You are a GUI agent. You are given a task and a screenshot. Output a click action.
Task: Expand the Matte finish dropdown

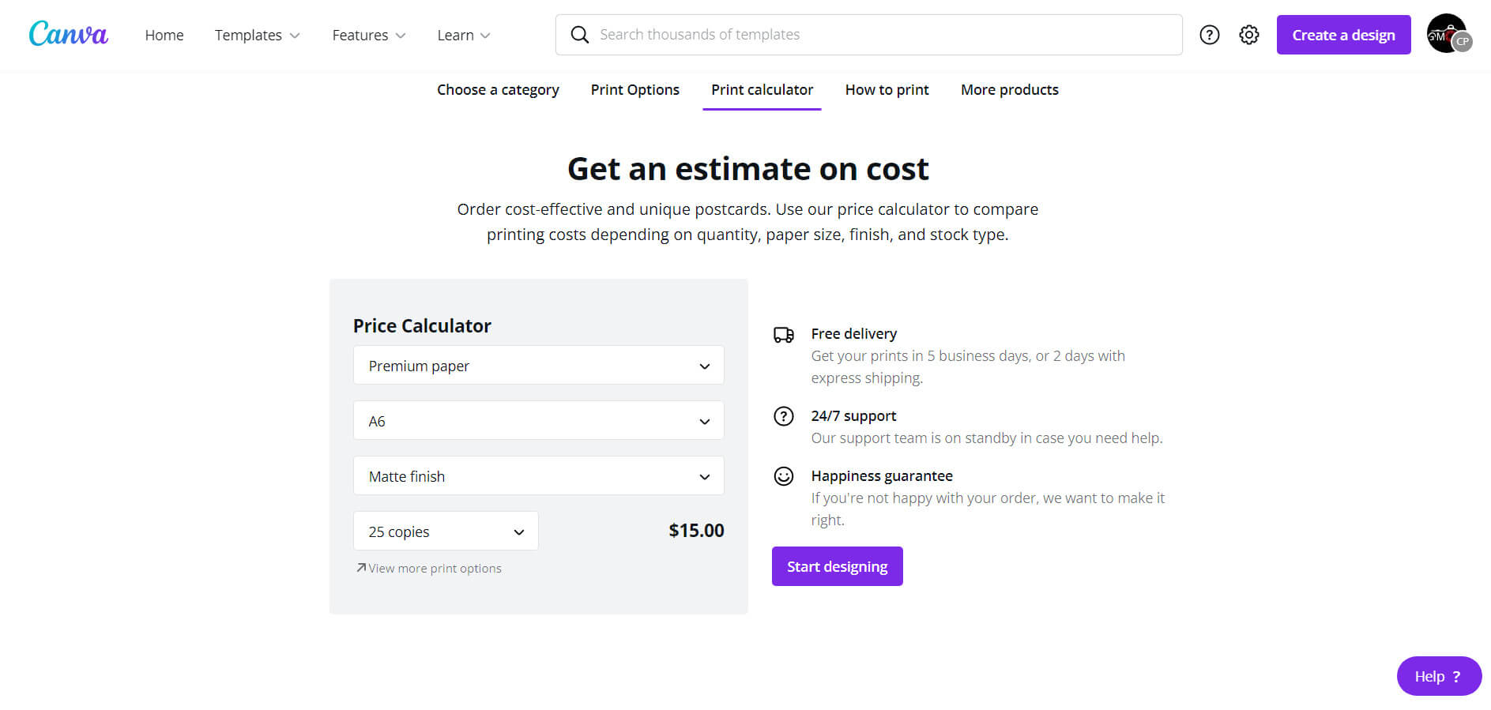click(x=538, y=476)
